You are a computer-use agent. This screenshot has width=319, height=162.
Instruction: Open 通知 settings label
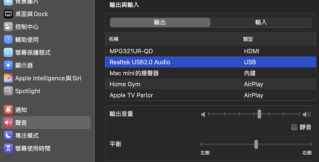click(x=21, y=110)
